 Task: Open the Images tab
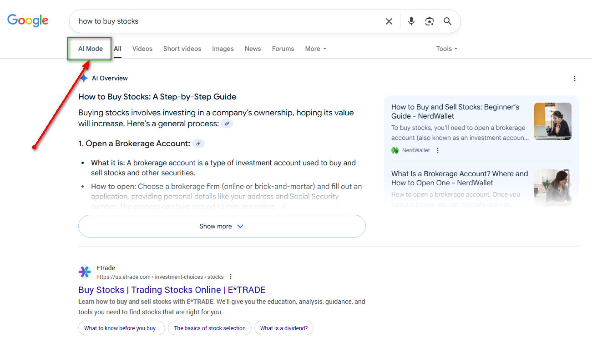tap(223, 49)
